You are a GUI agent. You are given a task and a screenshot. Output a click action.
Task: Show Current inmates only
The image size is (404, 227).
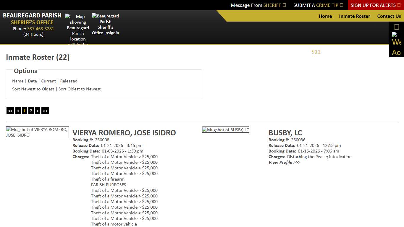49,81
